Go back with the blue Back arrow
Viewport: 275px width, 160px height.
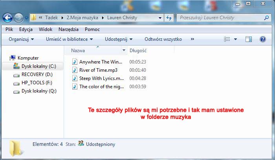[x=7, y=18]
